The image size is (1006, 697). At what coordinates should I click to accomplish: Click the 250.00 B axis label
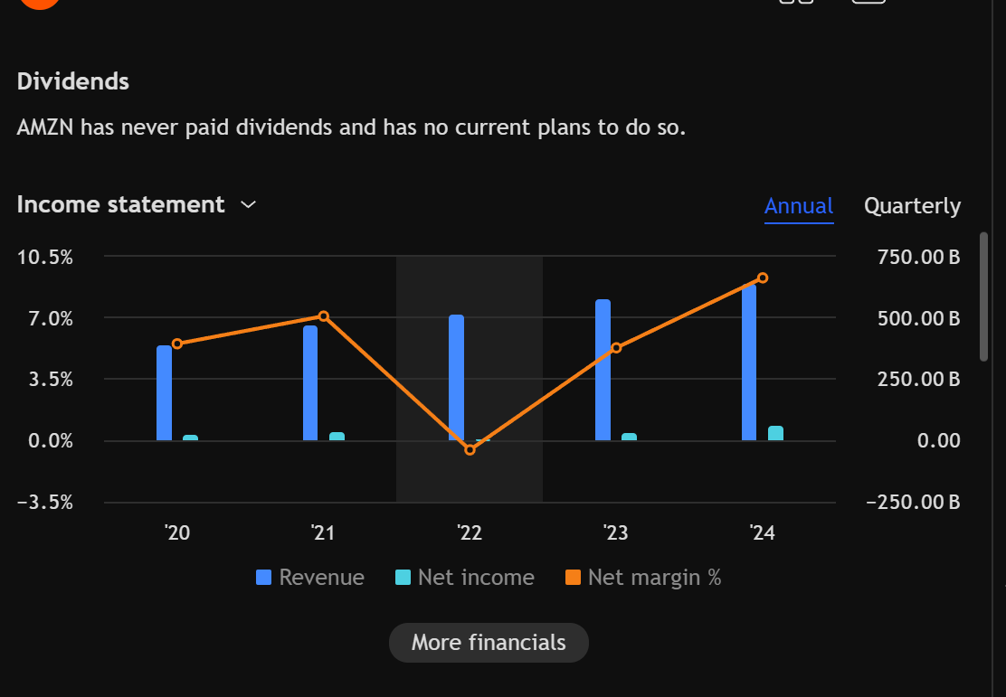click(x=919, y=379)
